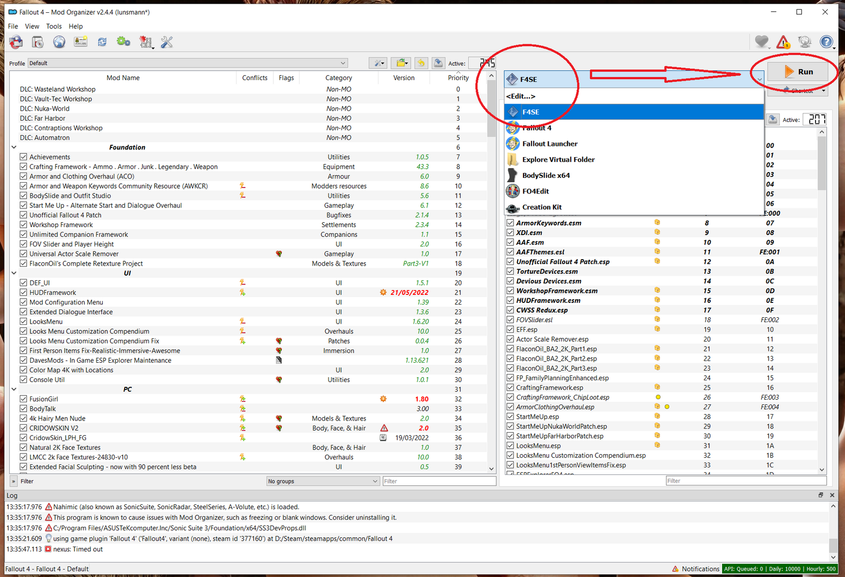This screenshot has height=577, width=845.
Task: Disable the Unofficial Fallout 4 Patch mod
Action: pos(24,215)
